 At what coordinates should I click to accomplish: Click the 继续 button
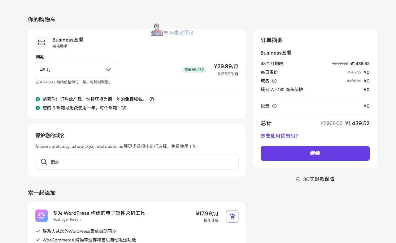(315, 153)
